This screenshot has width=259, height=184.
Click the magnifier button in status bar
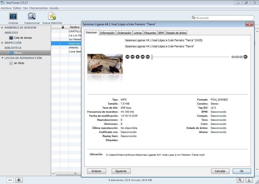pyautogui.click(x=240, y=180)
